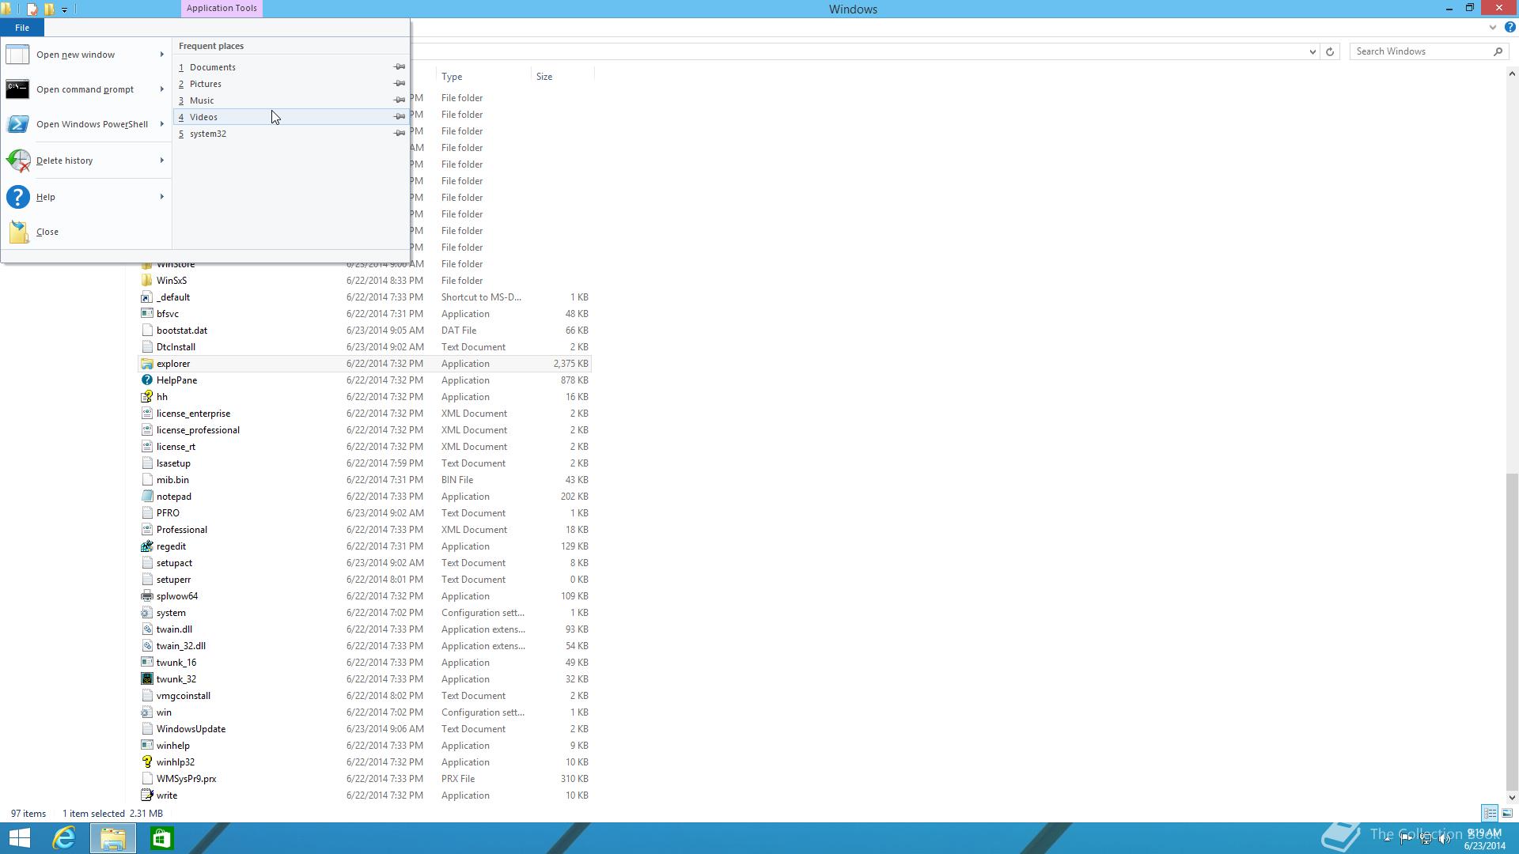Sort by the Size column header
The height and width of the screenshot is (854, 1519).
(563, 77)
